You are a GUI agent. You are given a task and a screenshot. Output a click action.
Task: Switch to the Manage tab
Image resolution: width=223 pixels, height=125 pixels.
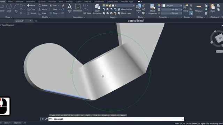(69, 1)
